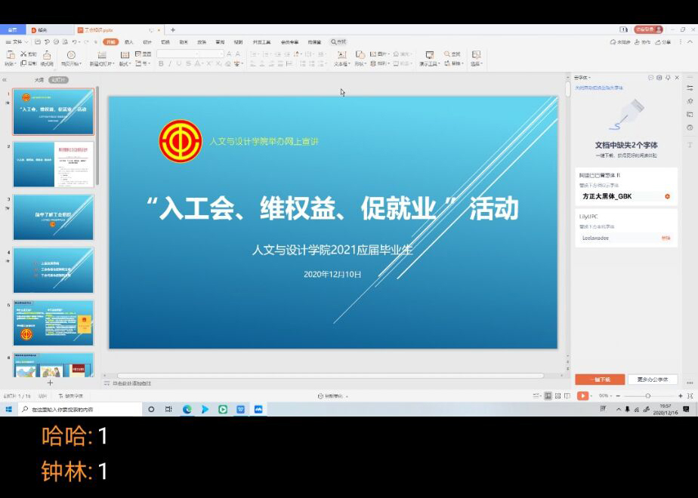Click the Text Box (文本框) icon
Viewport: 698px width, 498px height.
pos(341,54)
